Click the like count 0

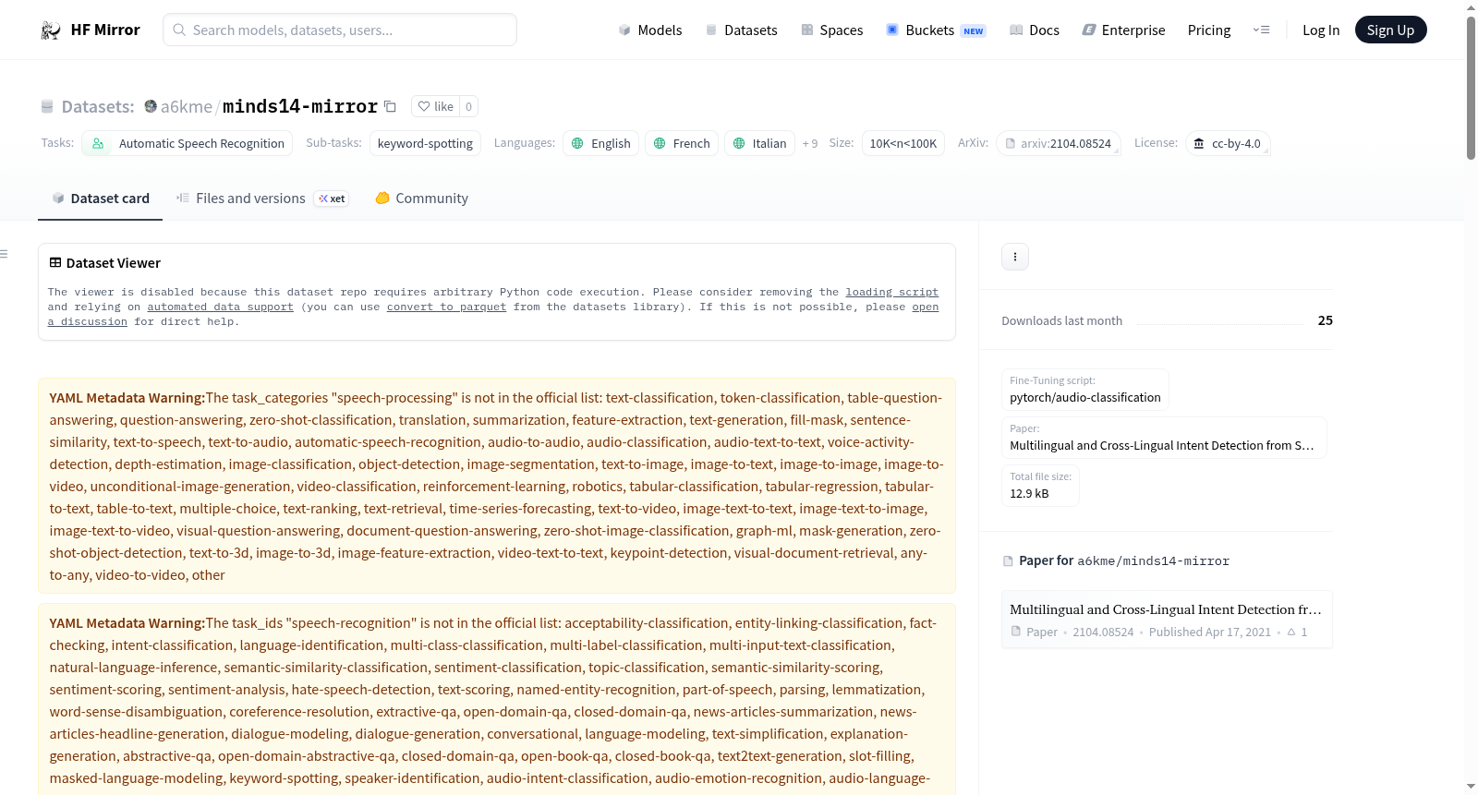[x=468, y=106]
